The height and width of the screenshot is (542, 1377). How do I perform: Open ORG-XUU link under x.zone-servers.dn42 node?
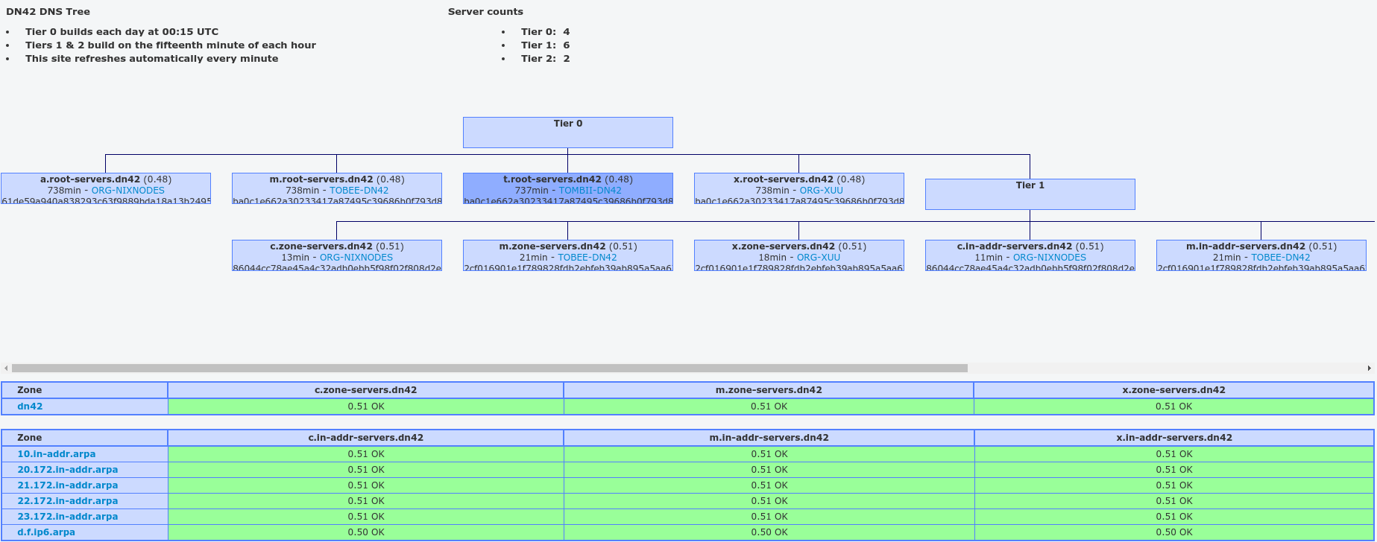click(818, 258)
